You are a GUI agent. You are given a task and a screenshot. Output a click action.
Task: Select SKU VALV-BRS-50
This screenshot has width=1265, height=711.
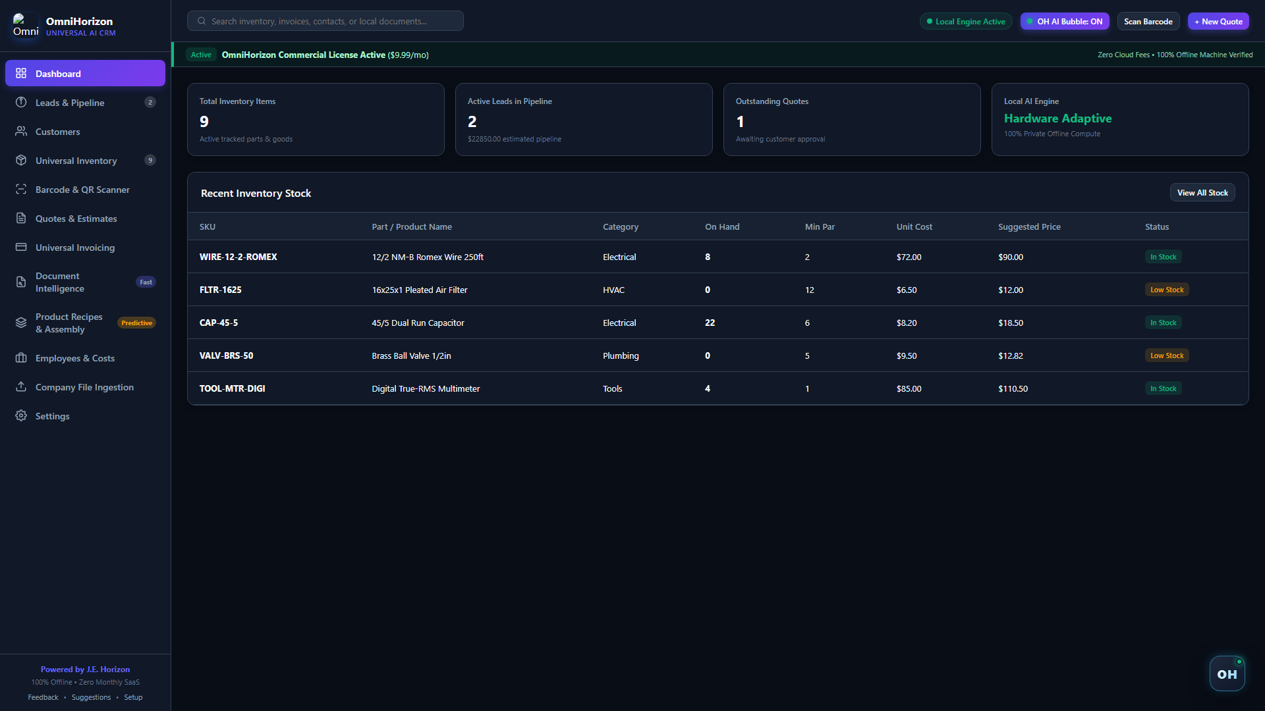226,355
